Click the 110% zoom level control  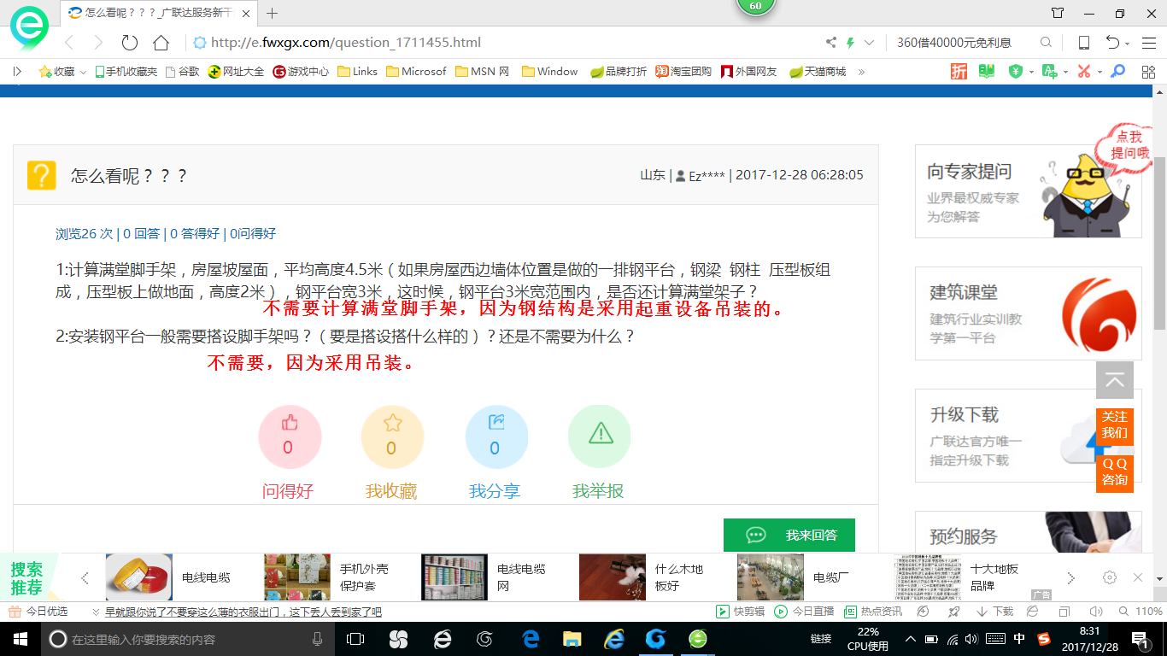(x=1141, y=612)
